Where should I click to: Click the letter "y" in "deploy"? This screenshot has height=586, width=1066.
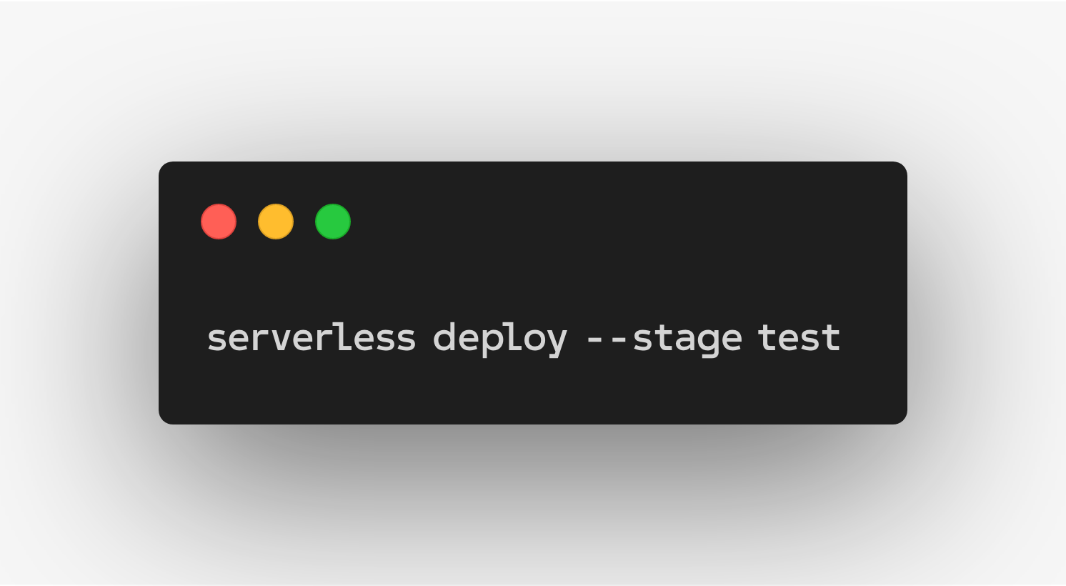556,340
